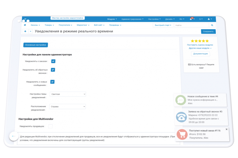Click the chat bubble notification icon
The height and width of the screenshot is (158, 238).
pyautogui.click(x=181, y=100)
